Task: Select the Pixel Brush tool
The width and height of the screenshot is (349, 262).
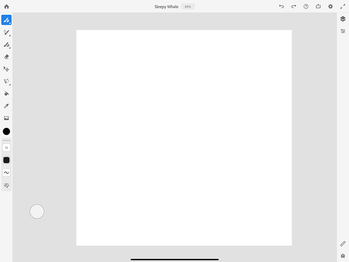Action: click(x=6, y=20)
